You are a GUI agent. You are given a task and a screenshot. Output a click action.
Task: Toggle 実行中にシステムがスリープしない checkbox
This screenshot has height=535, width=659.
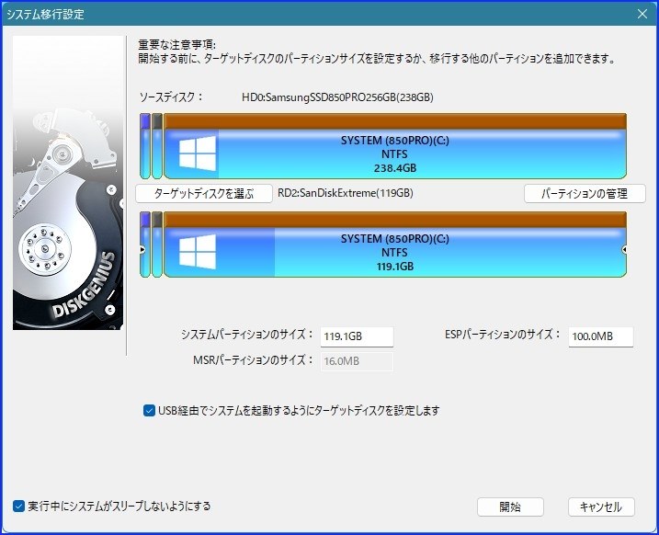[18, 506]
